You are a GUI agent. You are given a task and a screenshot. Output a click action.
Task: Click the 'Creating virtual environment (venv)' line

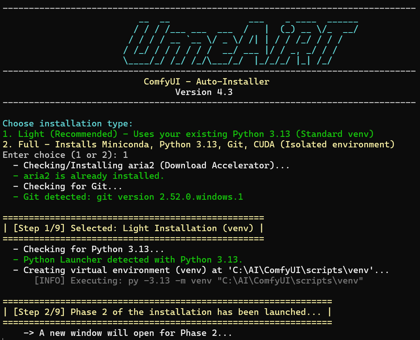[201, 270]
